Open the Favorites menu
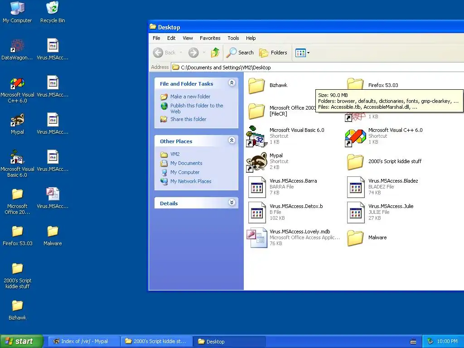Screen dimensions: 464x348 [210, 38]
